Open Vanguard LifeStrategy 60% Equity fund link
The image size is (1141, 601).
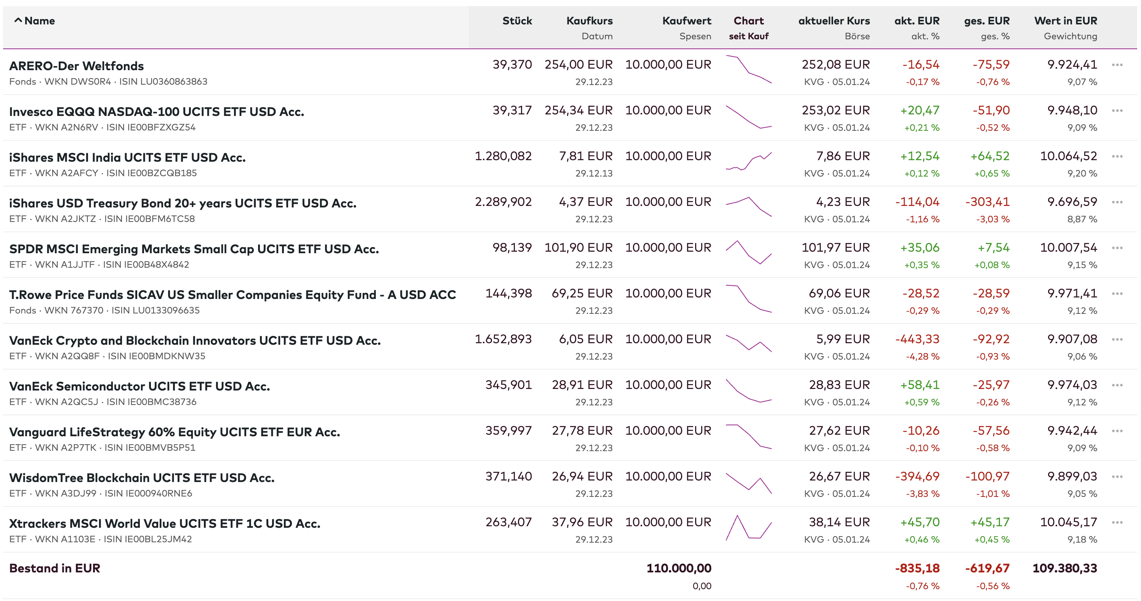[175, 432]
